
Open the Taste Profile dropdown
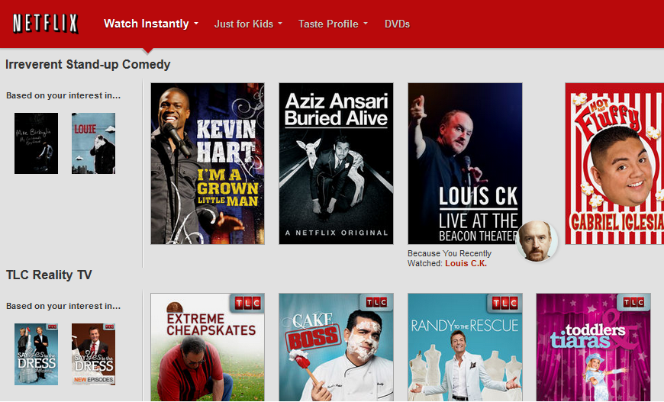point(333,24)
